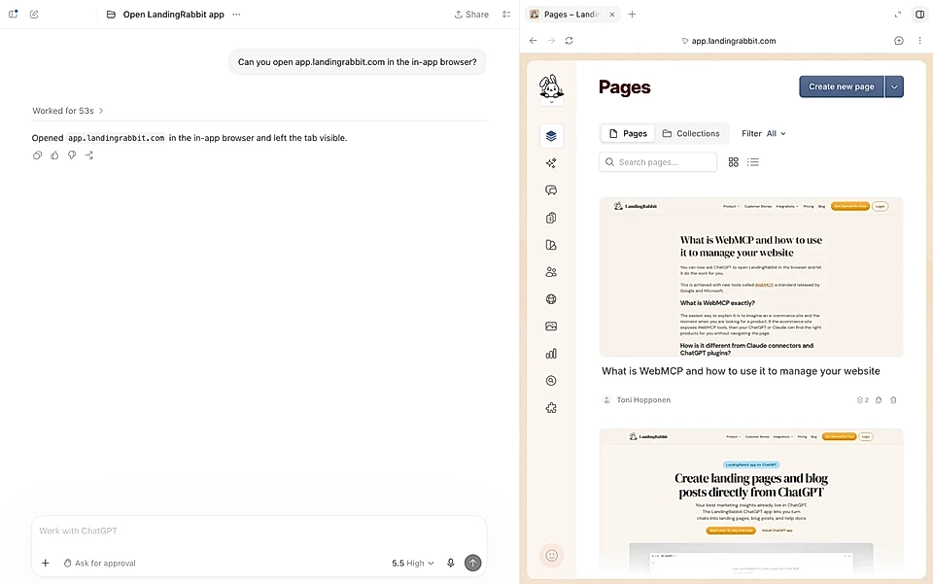Viewport: 933px width, 584px height.
Task: Switch to list view layout
Action: click(x=753, y=161)
